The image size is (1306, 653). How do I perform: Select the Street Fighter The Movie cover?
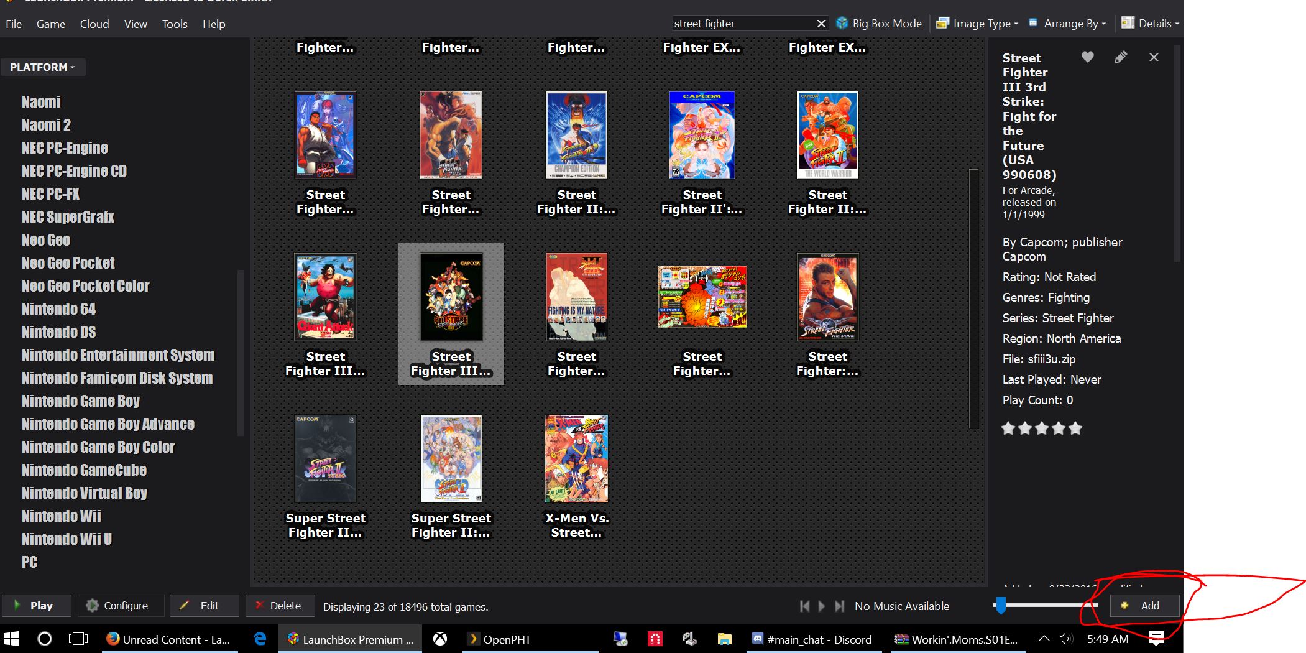click(827, 297)
